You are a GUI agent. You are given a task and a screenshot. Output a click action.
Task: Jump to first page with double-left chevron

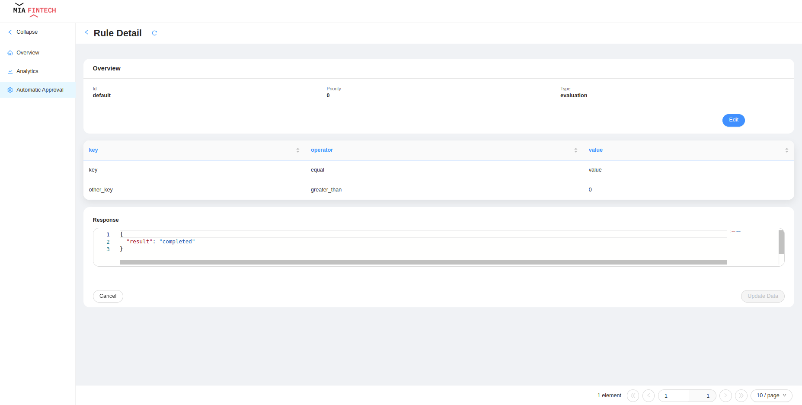pyautogui.click(x=633, y=395)
